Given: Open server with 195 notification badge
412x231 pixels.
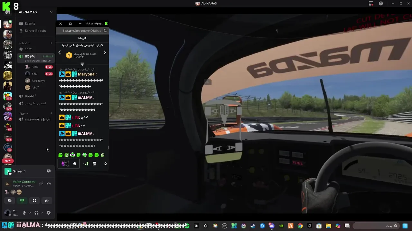Looking at the screenshot, I should pyautogui.click(x=8, y=96).
